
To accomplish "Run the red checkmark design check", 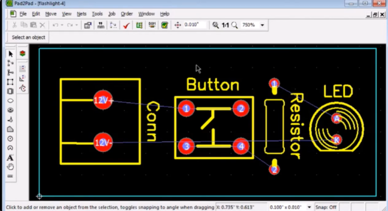I will (x=127, y=25).
